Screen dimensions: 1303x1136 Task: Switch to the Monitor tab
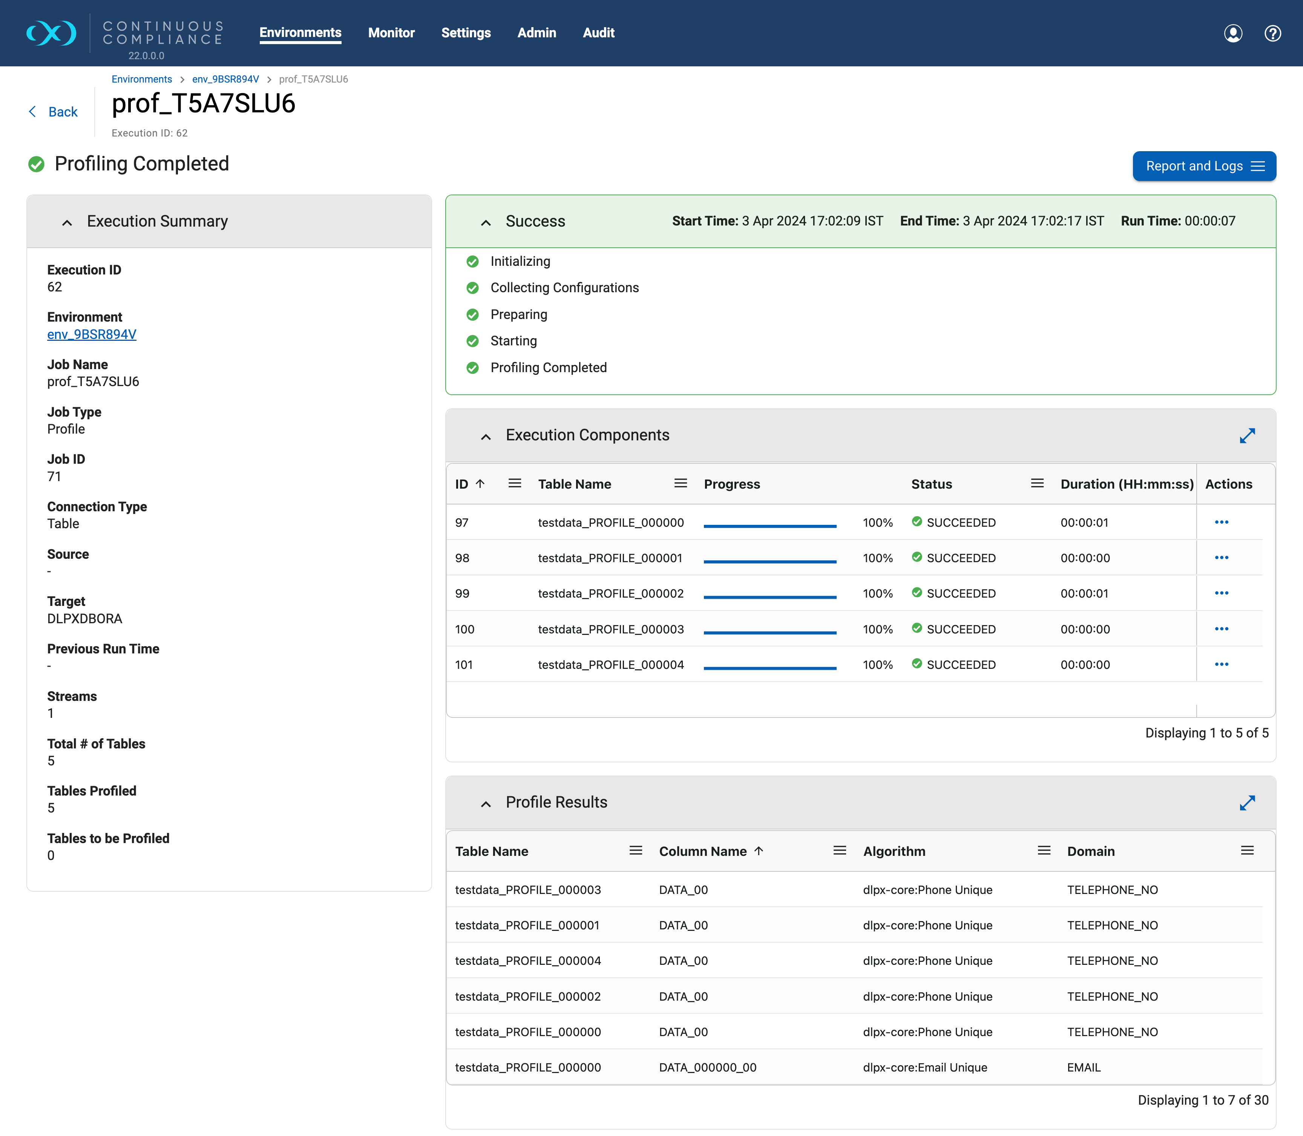(391, 33)
